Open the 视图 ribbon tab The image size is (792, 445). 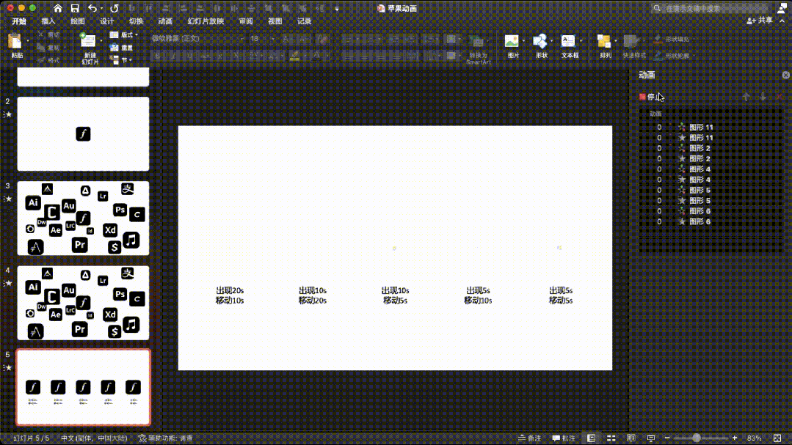[x=275, y=21]
